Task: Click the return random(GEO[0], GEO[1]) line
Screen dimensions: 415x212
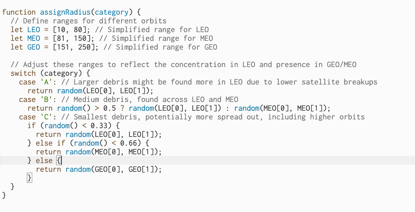Action: point(99,169)
